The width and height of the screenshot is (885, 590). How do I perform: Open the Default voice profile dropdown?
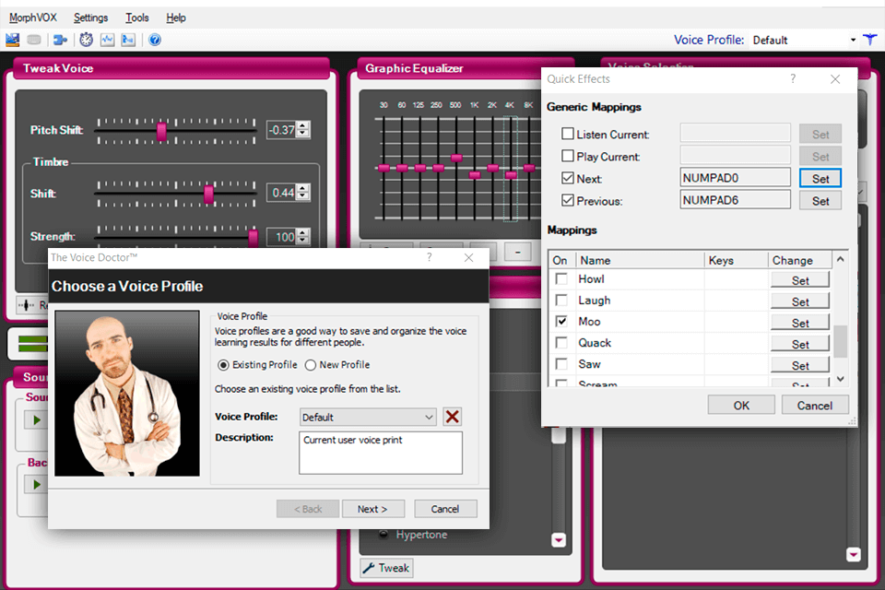[854, 40]
